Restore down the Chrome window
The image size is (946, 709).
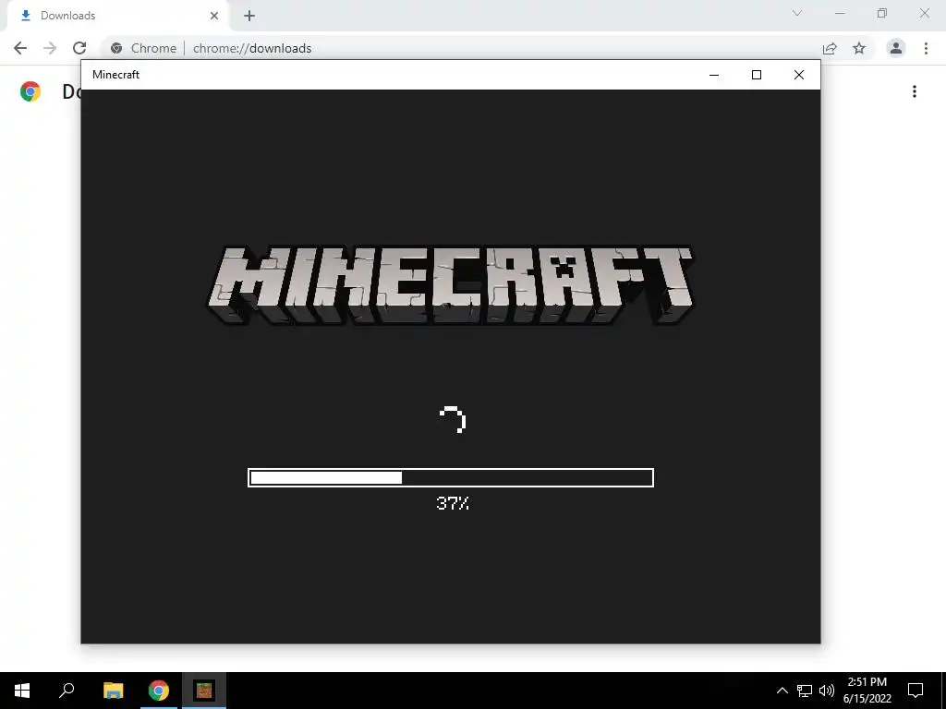tap(882, 13)
